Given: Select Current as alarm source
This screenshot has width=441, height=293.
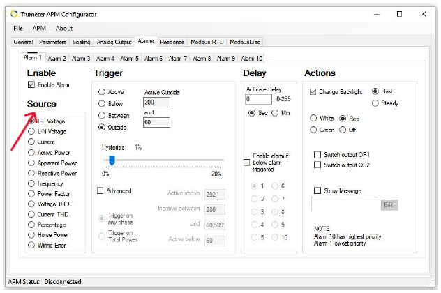Looking at the screenshot, I should tap(31, 142).
